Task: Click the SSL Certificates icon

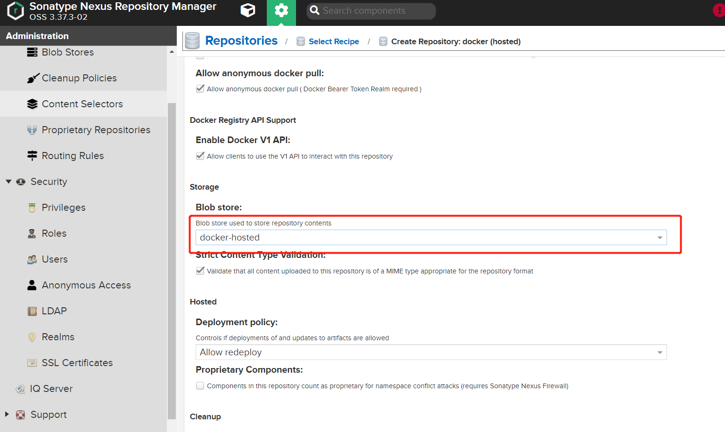Action: coord(32,363)
